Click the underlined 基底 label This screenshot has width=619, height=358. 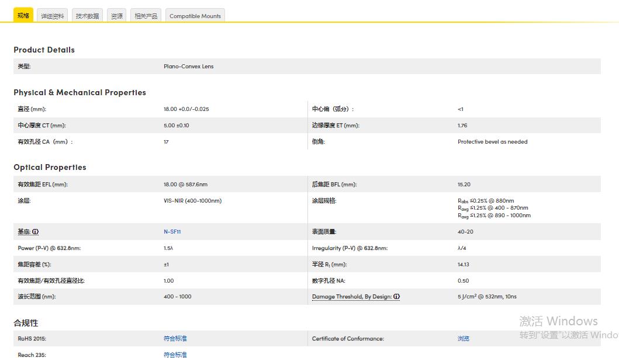[x=24, y=232]
